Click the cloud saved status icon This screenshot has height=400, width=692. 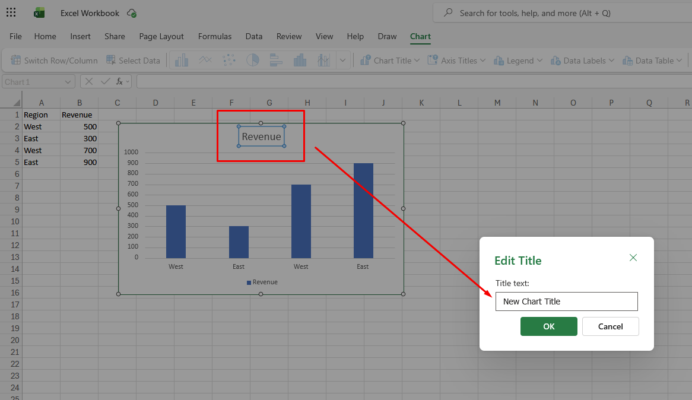[x=132, y=13]
